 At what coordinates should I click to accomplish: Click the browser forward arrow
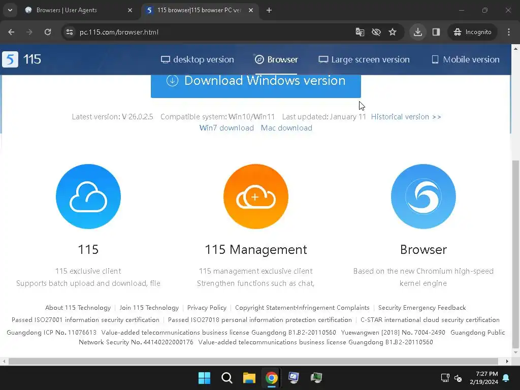pos(29,32)
